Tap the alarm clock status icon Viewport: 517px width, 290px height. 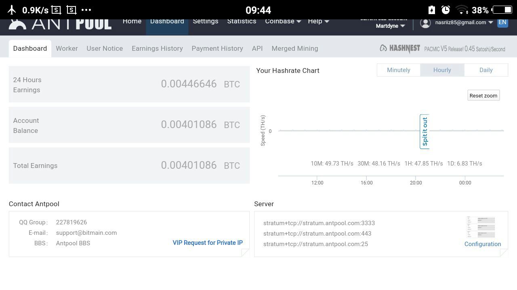tap(446, 10)
